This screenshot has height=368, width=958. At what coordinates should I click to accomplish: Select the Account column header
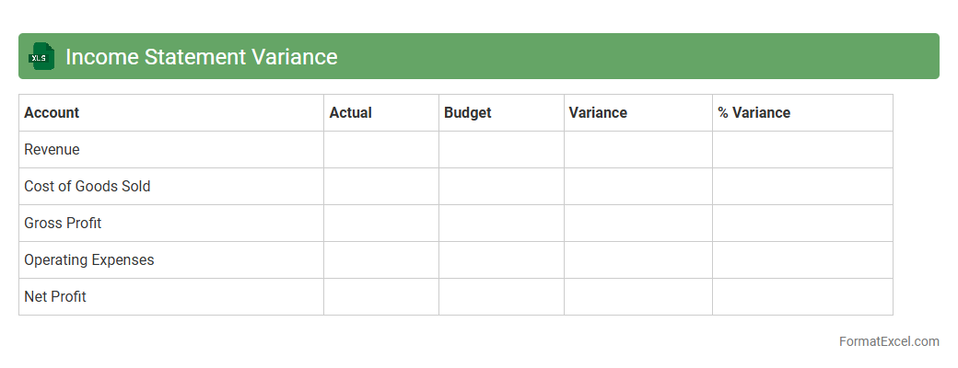[52, 113]
